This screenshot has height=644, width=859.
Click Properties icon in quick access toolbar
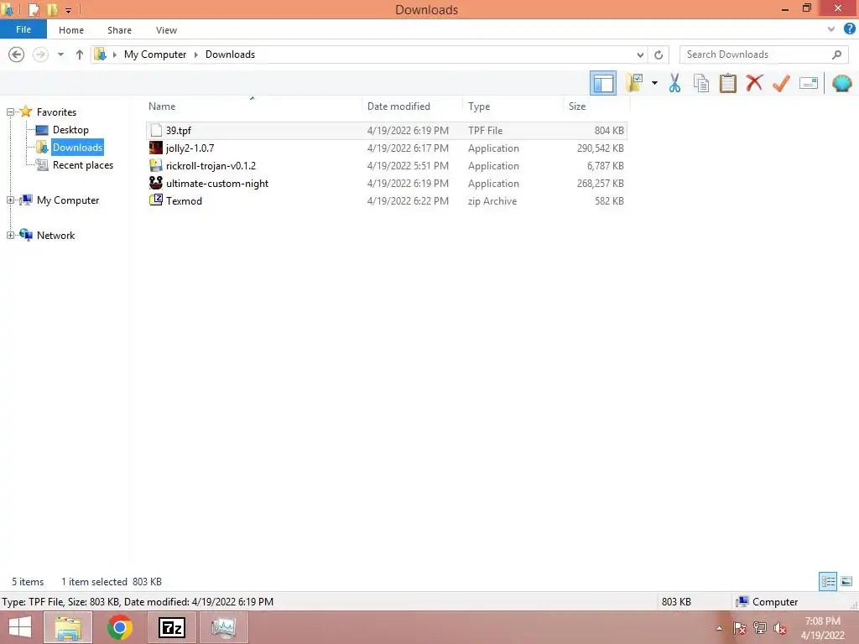click(34, 9)
